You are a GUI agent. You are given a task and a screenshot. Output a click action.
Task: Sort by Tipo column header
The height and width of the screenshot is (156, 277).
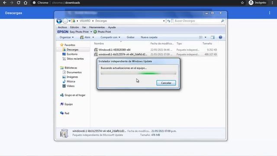tap(179, 43)
